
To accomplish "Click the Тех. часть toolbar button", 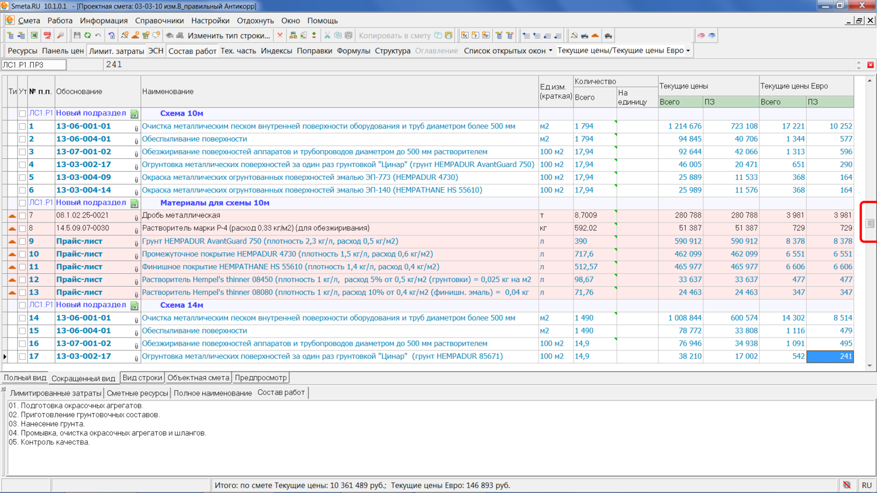I will point(238,51).
